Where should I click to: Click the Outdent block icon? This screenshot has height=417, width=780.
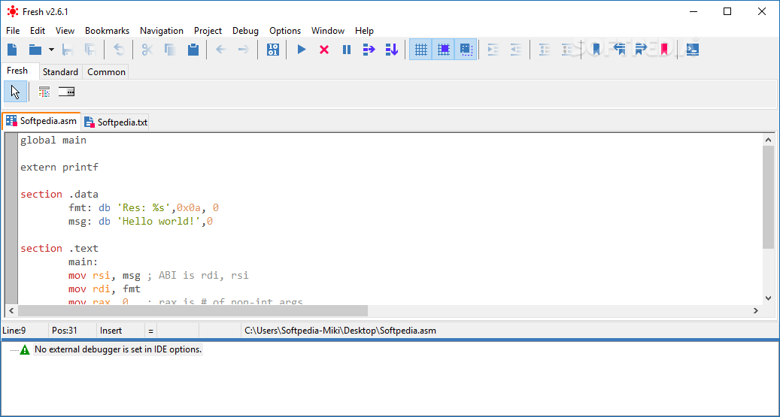tap(516, 49)
